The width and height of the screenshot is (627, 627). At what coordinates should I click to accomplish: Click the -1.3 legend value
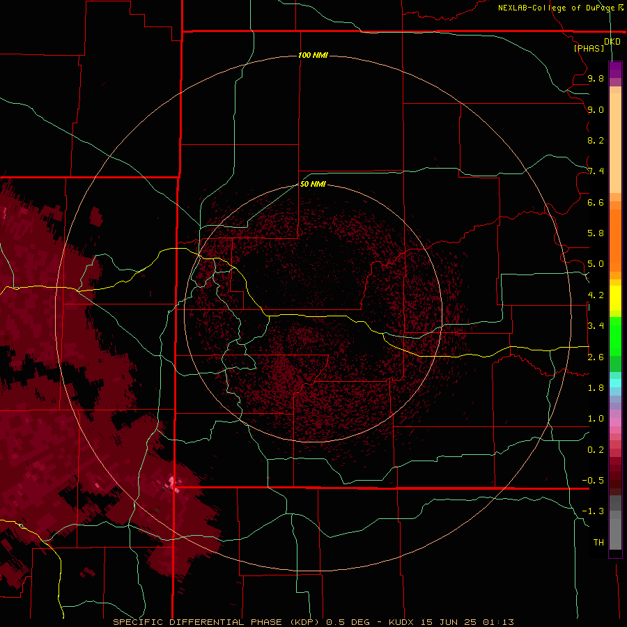pos(593,511)
